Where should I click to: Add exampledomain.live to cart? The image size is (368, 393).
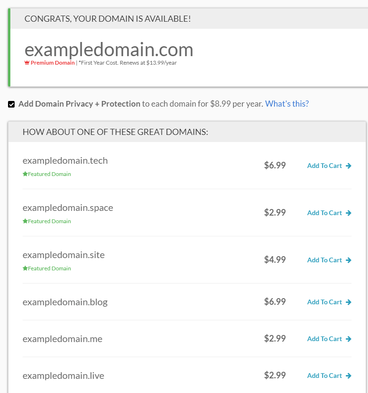click(329, 376)
